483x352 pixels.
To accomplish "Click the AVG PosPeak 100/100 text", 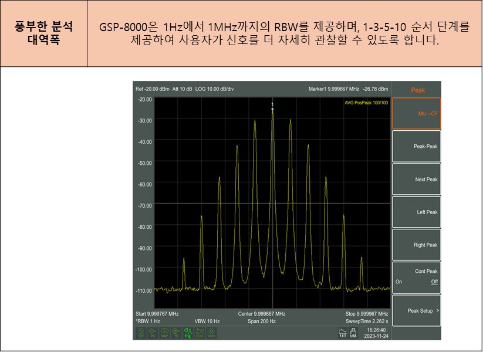I will click(x=366, y=103).
